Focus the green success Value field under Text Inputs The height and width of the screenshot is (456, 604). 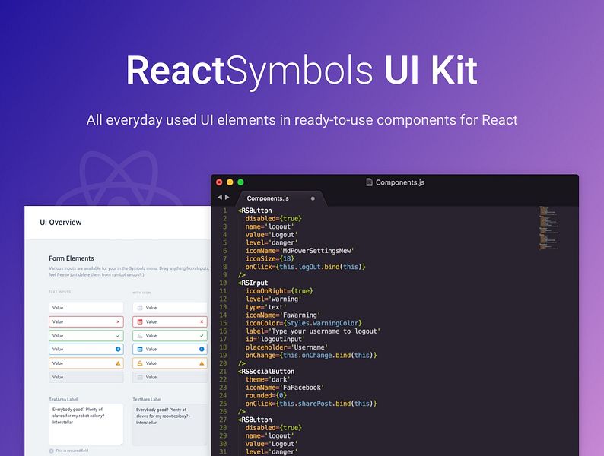(86, 336)
